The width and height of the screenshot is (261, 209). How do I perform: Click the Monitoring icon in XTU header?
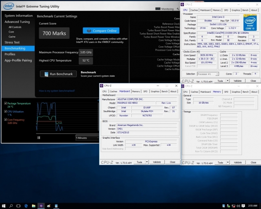point(157,9)
